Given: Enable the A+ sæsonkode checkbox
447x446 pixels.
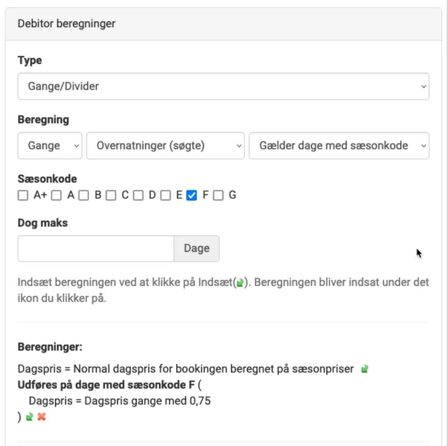Looking at the screenshot, I should [22, 195].
